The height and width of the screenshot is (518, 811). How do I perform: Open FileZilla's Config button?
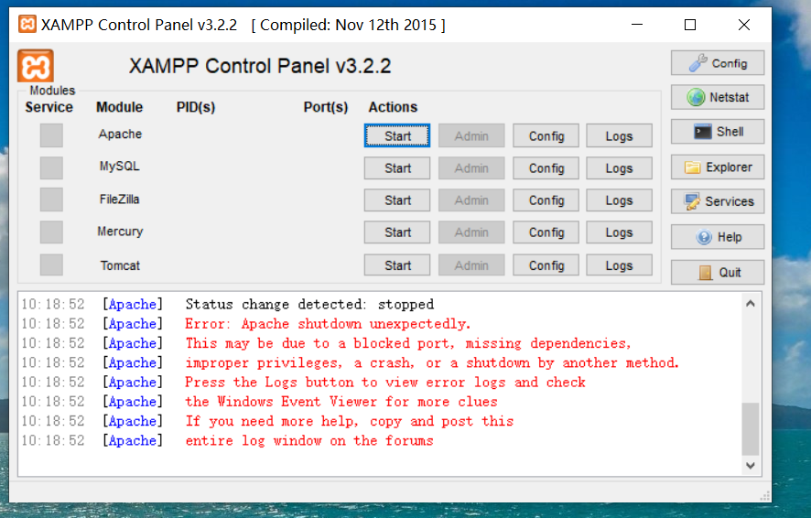[x=546, y=200]
